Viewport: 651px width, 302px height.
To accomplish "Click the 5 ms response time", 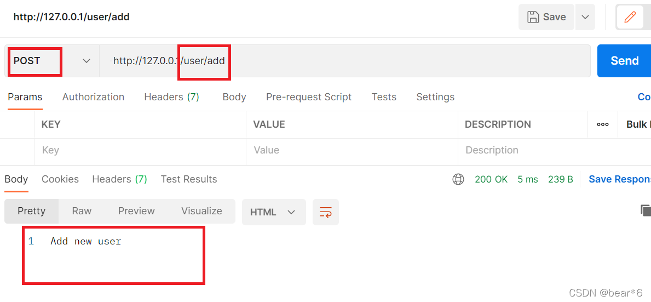I will pos(528,179).
